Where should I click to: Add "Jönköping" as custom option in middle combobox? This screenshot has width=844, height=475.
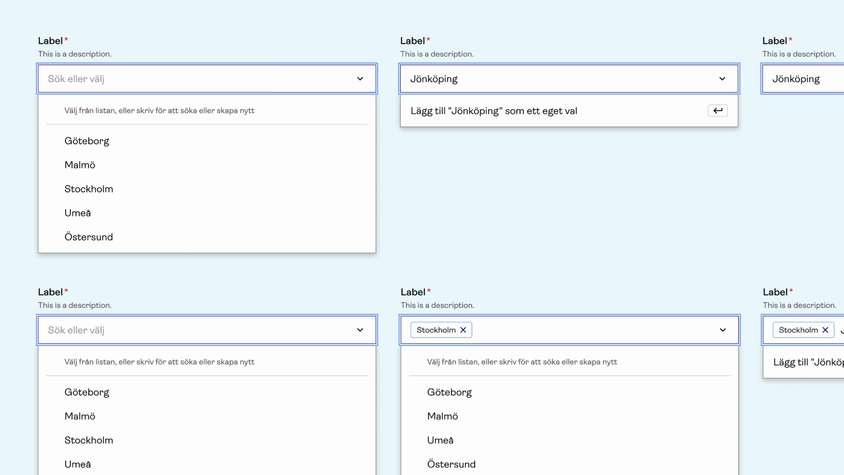point(494,111)
